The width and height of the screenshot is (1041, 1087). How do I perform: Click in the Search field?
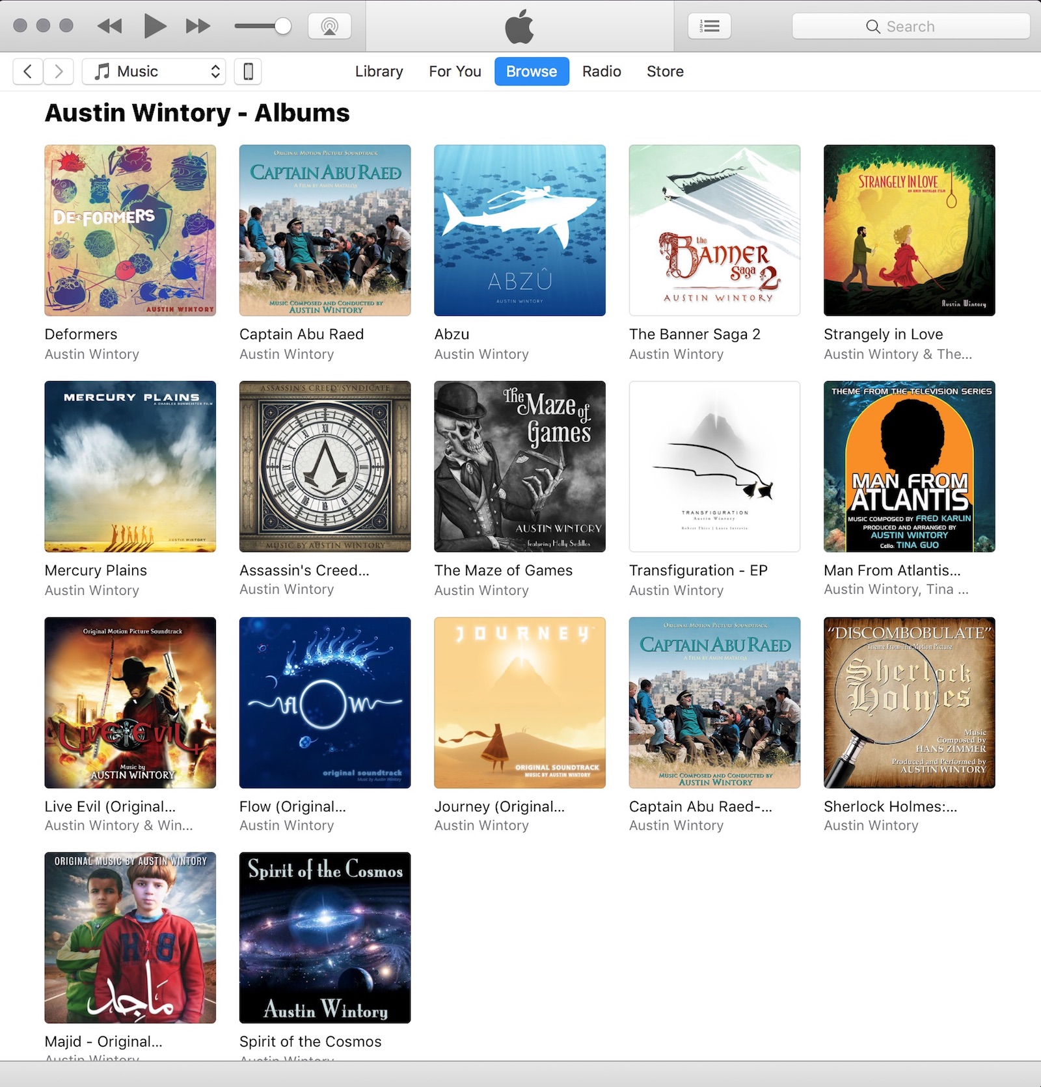[x=911, y=26]
